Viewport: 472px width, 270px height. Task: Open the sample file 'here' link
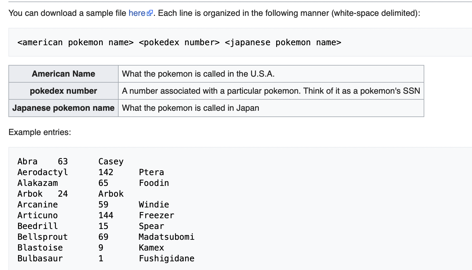(x=137, y=13)
